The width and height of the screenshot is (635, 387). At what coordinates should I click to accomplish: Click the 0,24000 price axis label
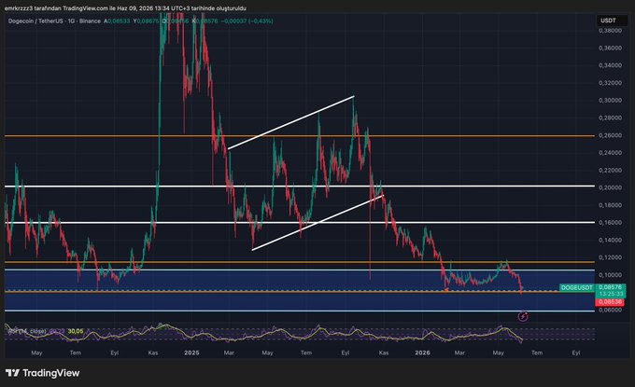(610, 152)
